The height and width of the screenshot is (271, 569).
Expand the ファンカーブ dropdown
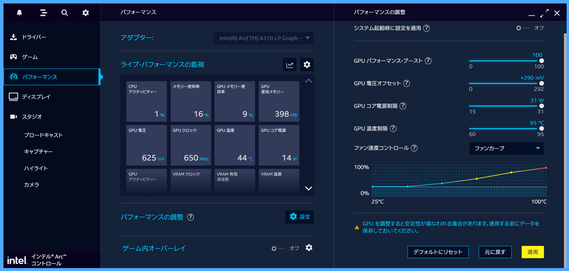tap(506, 148)
